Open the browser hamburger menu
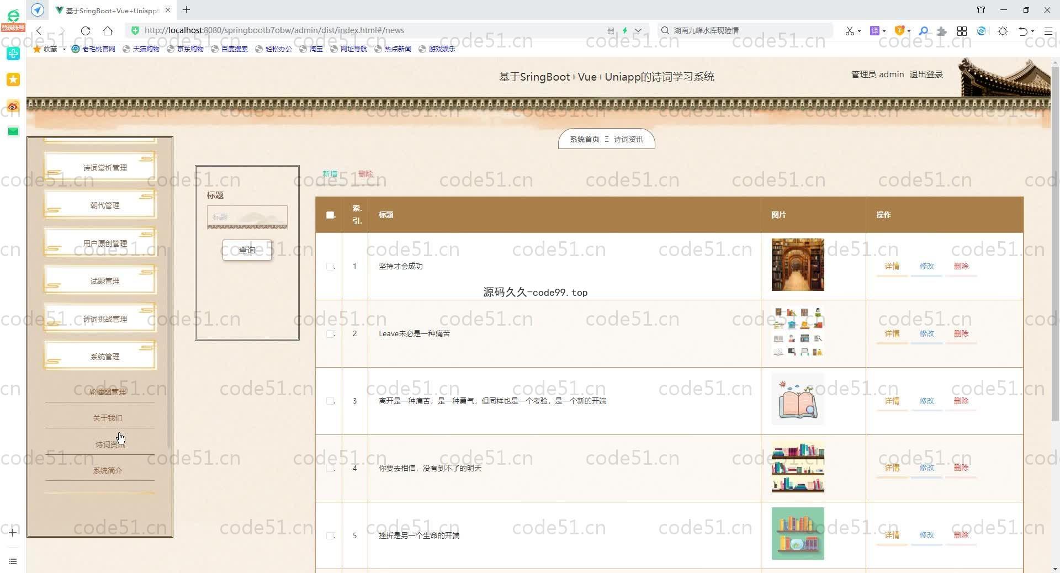The height and width of the screenshot is (573, 1060). pos(1048,31)
